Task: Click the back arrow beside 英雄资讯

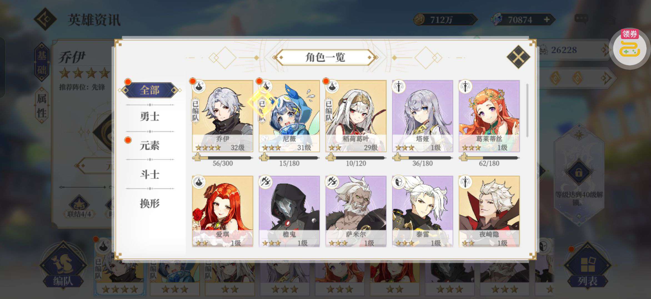Action: point(45,19)
